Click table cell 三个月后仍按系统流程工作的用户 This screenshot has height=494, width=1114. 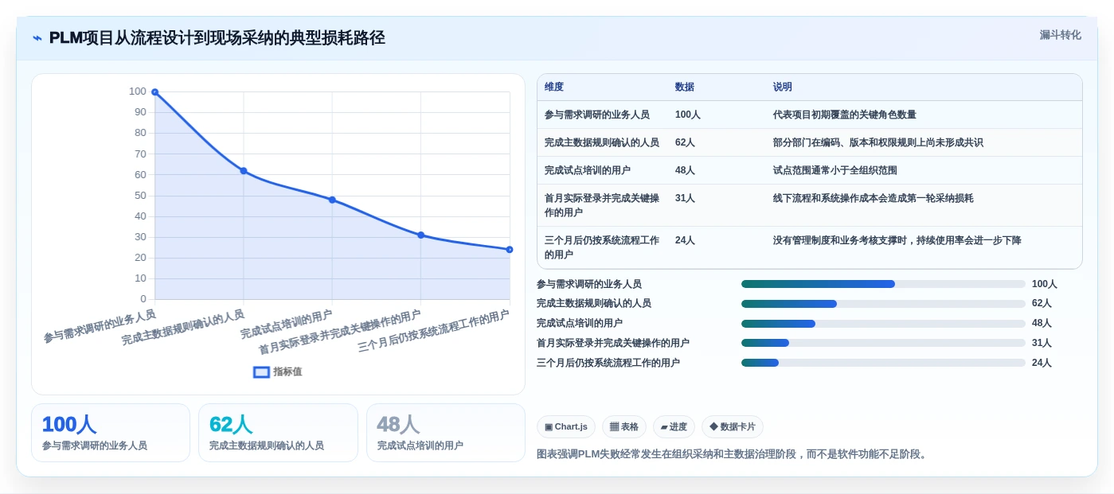point(602,247)
